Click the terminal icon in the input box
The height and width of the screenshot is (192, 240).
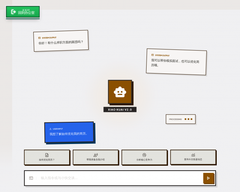point(31,178)
